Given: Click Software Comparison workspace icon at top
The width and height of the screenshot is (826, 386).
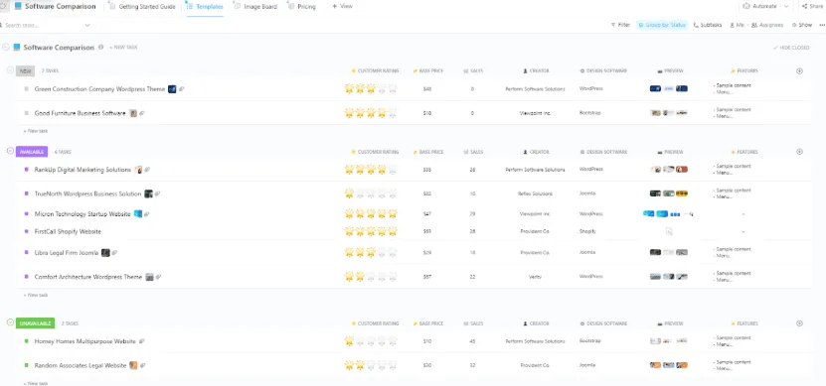Looking at the screenshot, I should click(x=19, y=6).
